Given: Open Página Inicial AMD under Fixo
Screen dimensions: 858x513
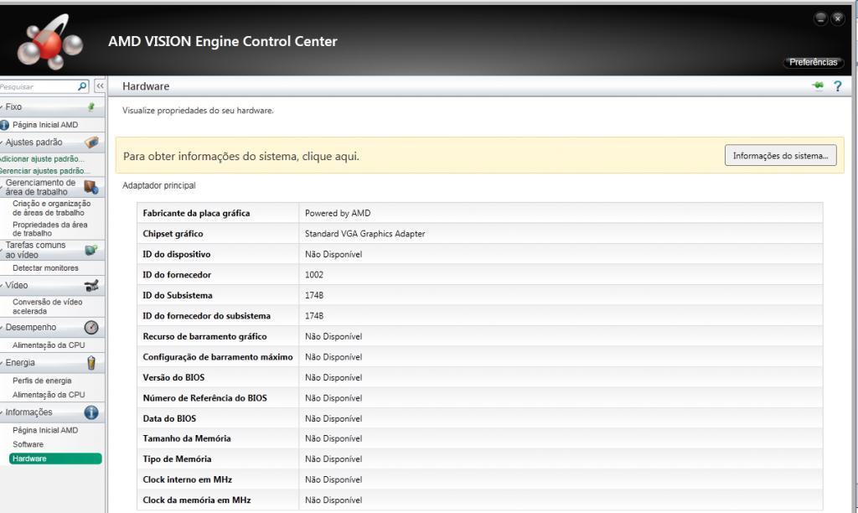Looking at the screenshot, I should click(45, 125).
